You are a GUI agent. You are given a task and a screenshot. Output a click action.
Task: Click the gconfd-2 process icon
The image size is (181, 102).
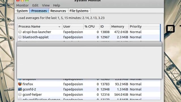pos(20,89)
